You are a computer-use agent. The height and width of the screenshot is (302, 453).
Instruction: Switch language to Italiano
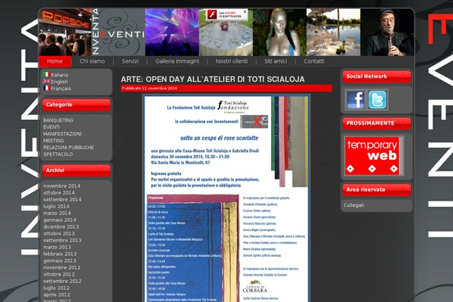(x=60, y=75)
